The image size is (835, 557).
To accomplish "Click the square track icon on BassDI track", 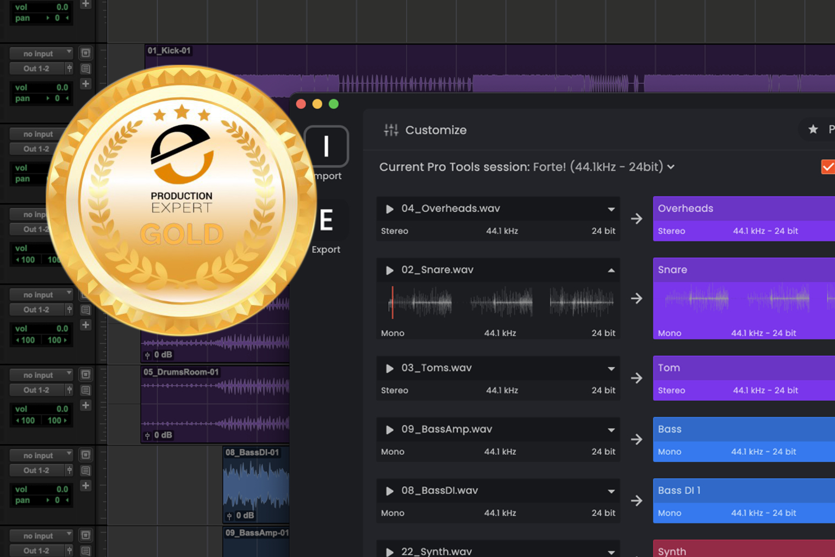I will [85, 455].
